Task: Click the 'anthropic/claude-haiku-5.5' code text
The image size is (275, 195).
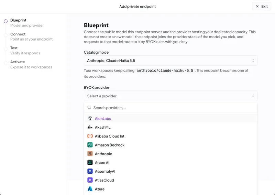Action: (165, 71)
